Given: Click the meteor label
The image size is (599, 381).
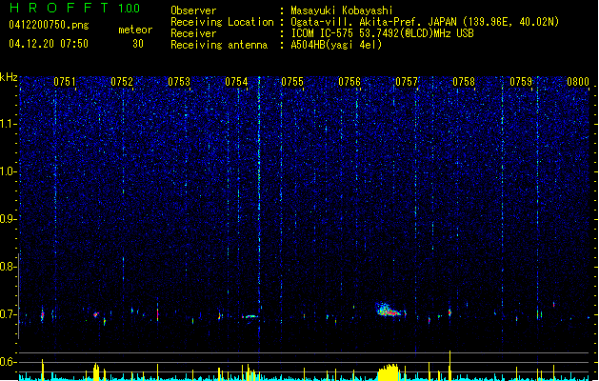Looking at the screenshot, I should [135, 30].
